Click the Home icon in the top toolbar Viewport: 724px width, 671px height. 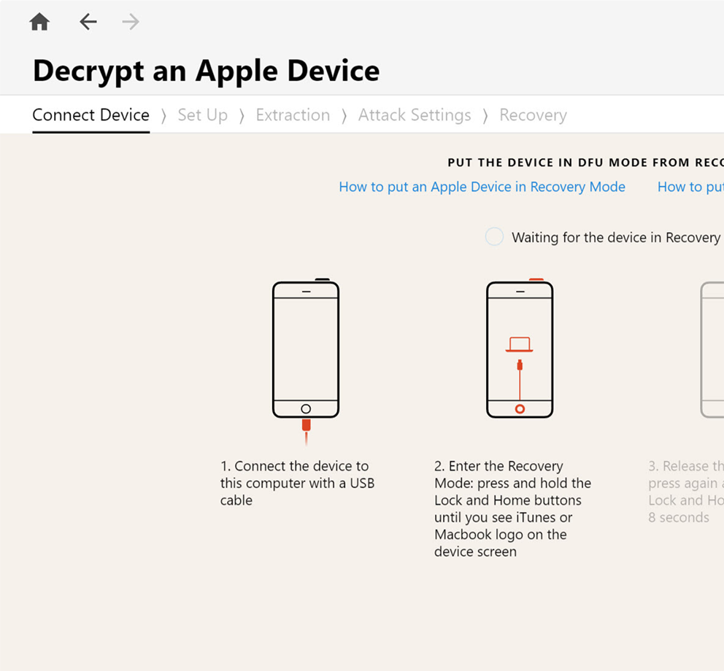pos(39,21)
